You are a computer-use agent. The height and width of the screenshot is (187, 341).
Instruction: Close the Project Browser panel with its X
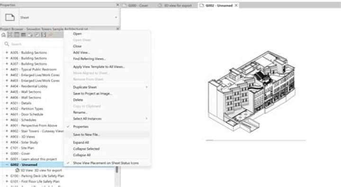[117, 29]
